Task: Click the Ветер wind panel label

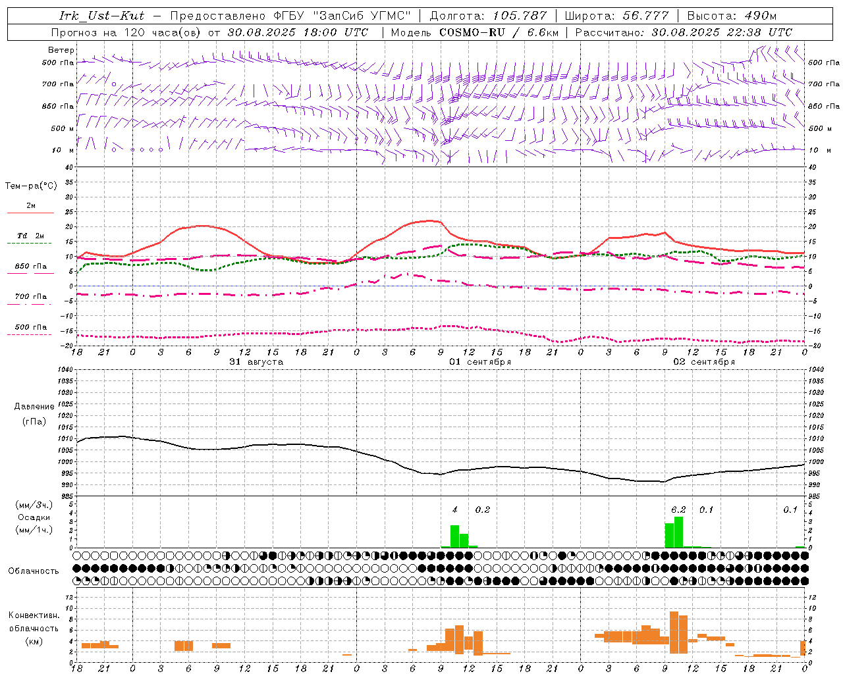Action: (x=61, y=50)
